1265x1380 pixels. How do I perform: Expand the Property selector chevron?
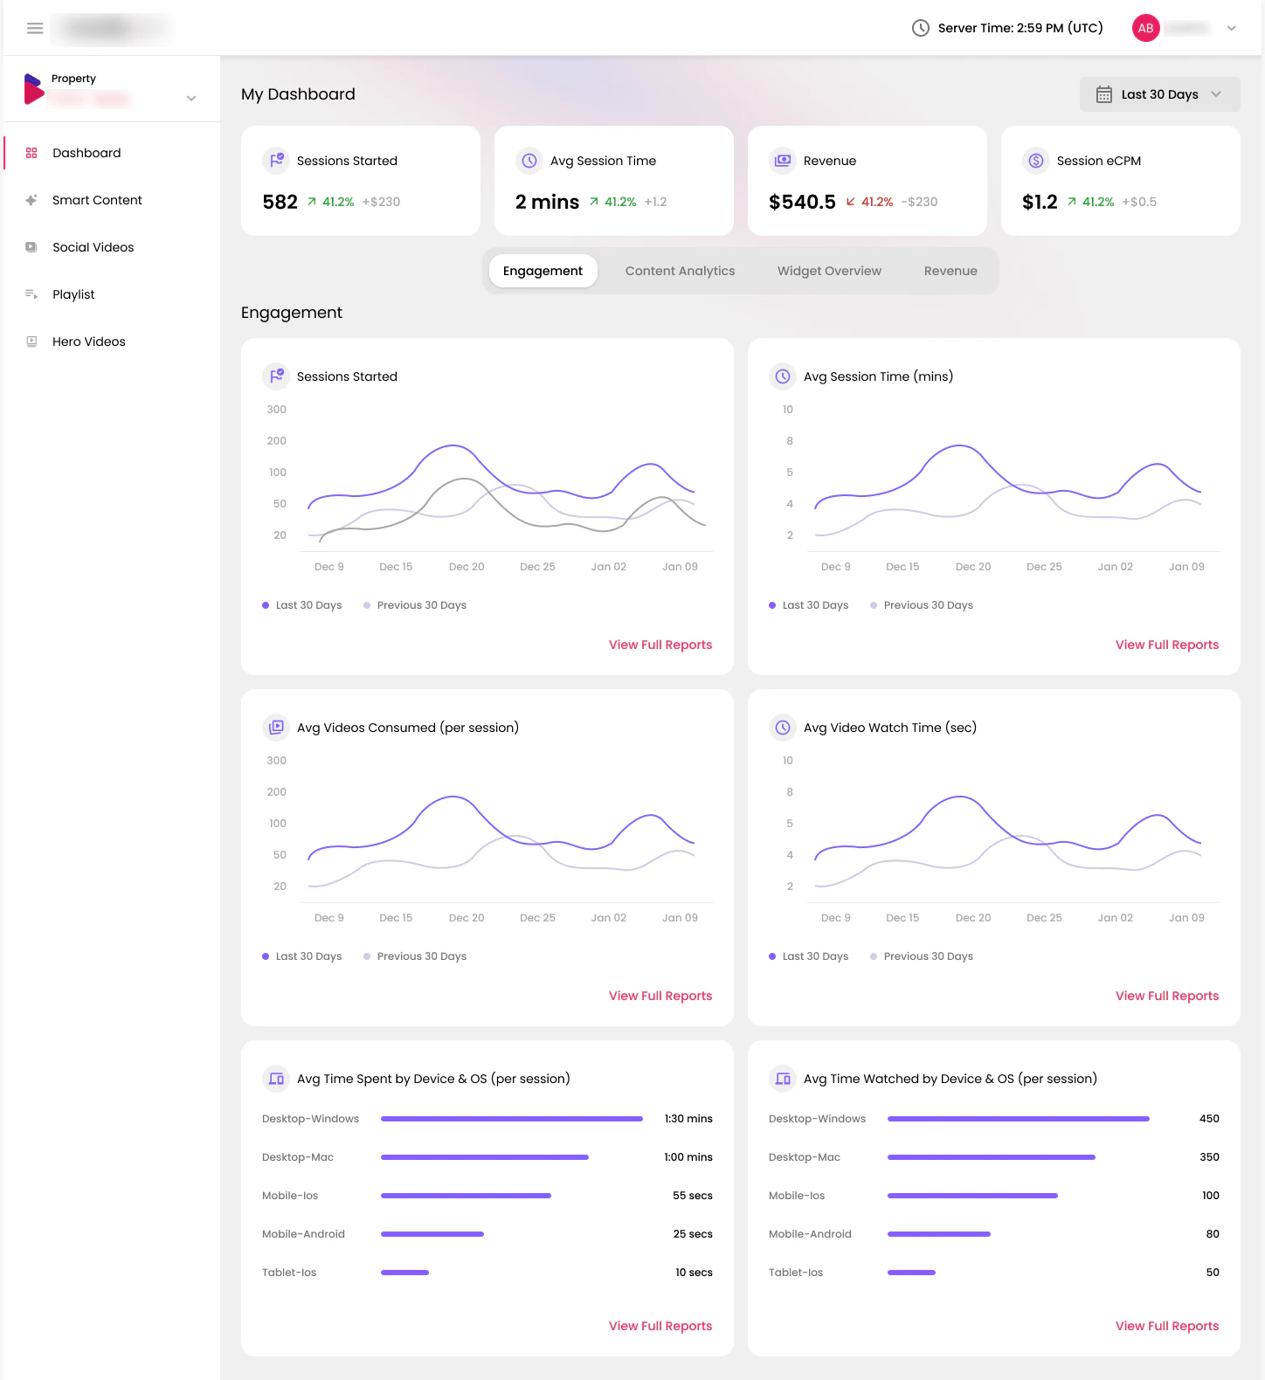tap(191, 98)
